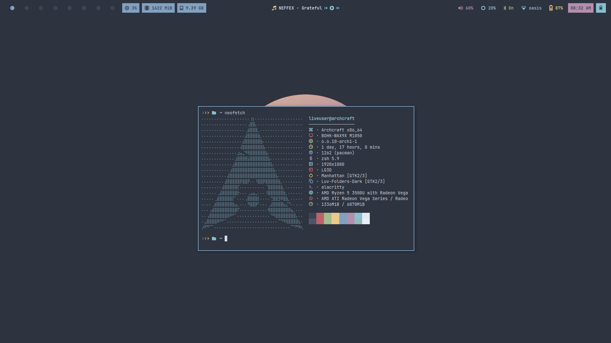611x343 pixels.
Task: Open the 08:32 AM clock module
Action: (580, 8)
